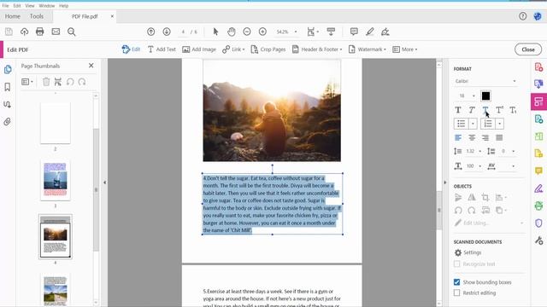Expand the Link dropdown
Viewport: 547px width, 307px height.
pyautogui.click(x=243, y=49)
